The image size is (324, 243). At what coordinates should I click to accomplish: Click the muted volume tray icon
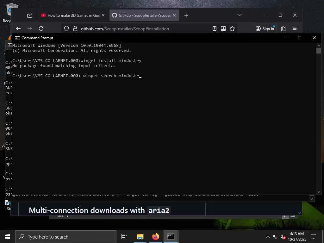coord(283,237)
